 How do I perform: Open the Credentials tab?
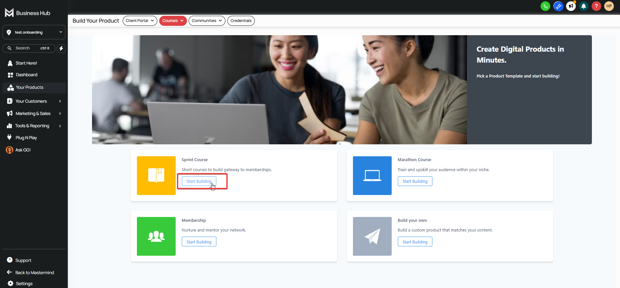(241, 21)
